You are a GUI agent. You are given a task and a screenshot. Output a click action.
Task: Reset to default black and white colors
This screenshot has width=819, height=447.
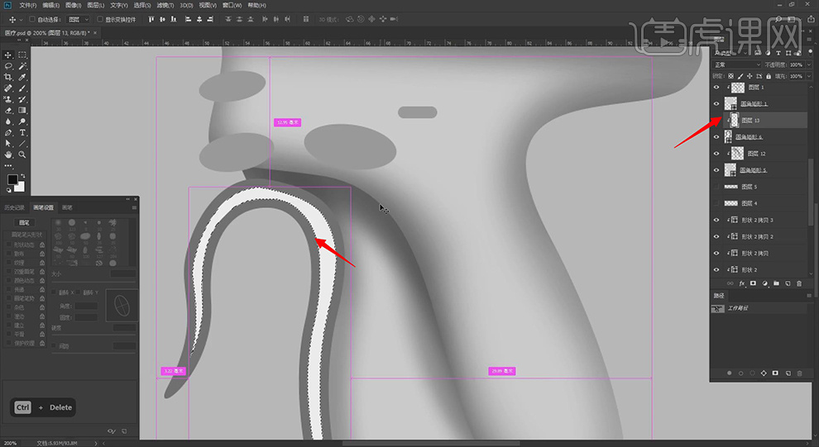pyautogui.click(x=9, y=190)
